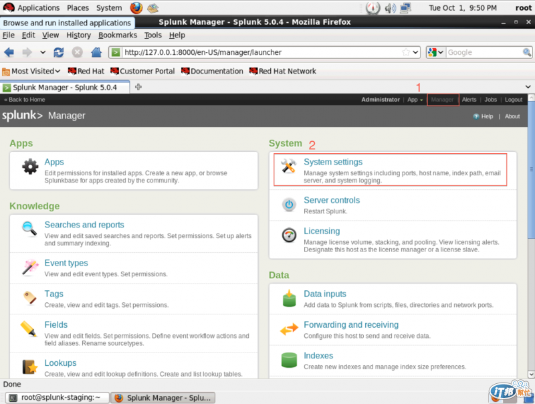This screenshot has height=404, width=535.
Task: Click the Data inputs green cylinder icon
Action: tap(289, 298)
